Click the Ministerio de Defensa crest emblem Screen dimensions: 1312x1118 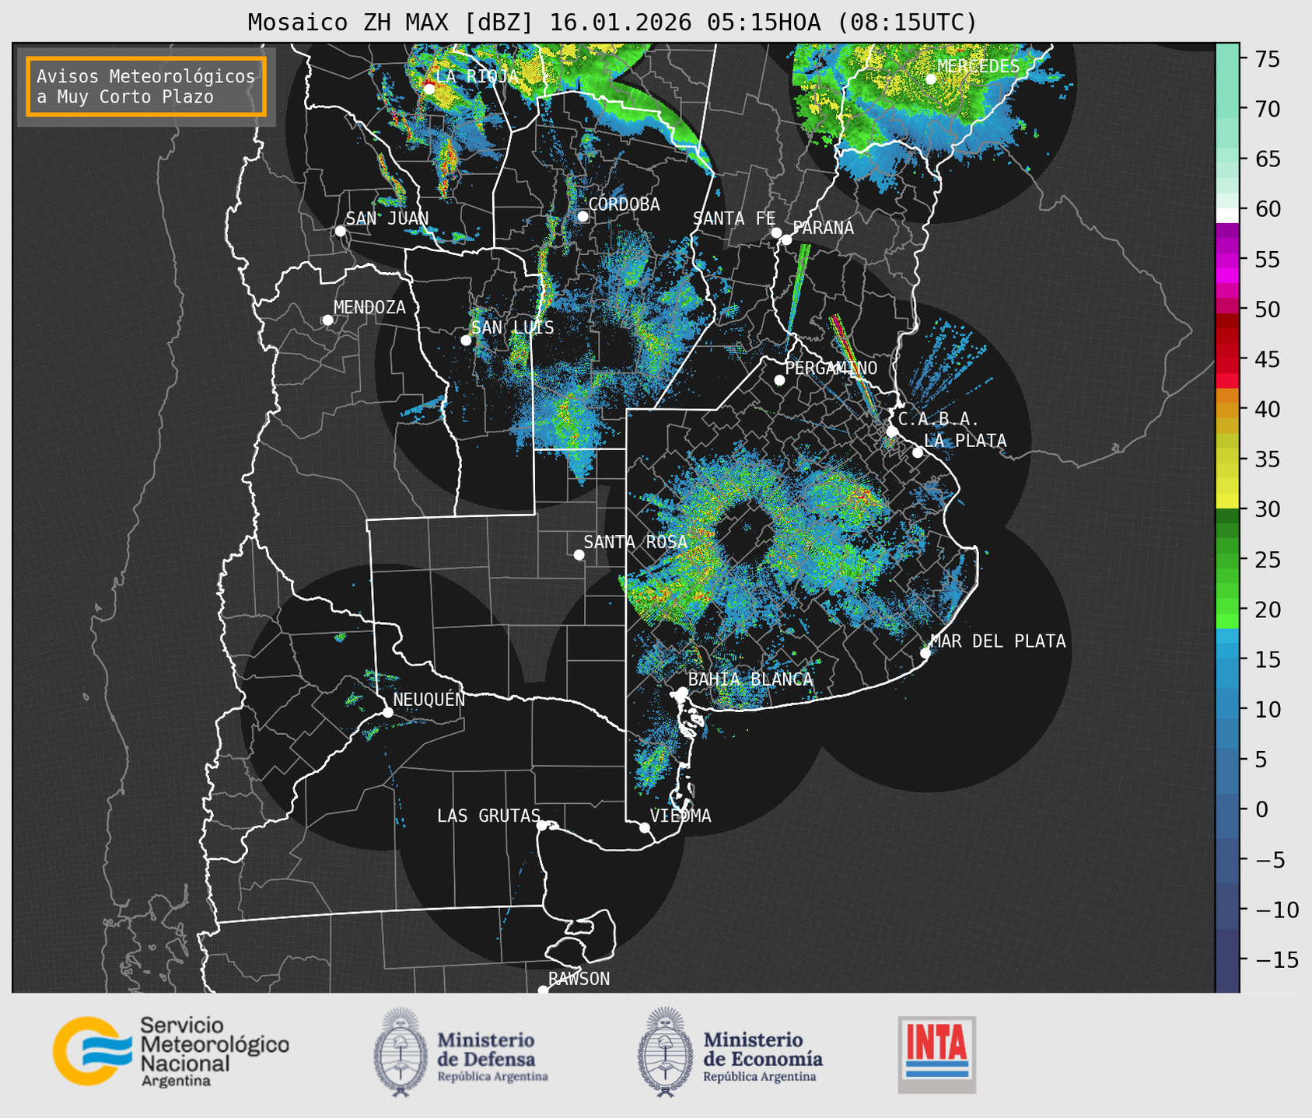point(401,1052)
